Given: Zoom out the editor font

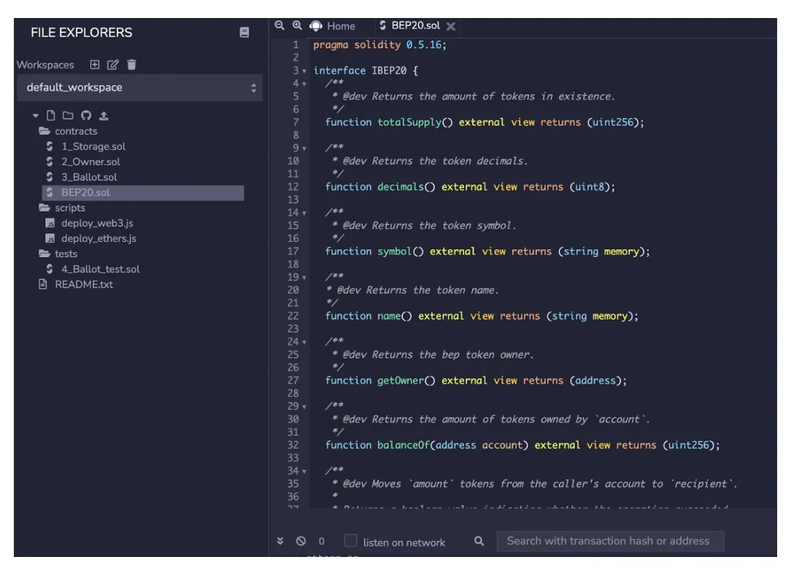Looking at the screenshot, I should [x=279, y=25].
